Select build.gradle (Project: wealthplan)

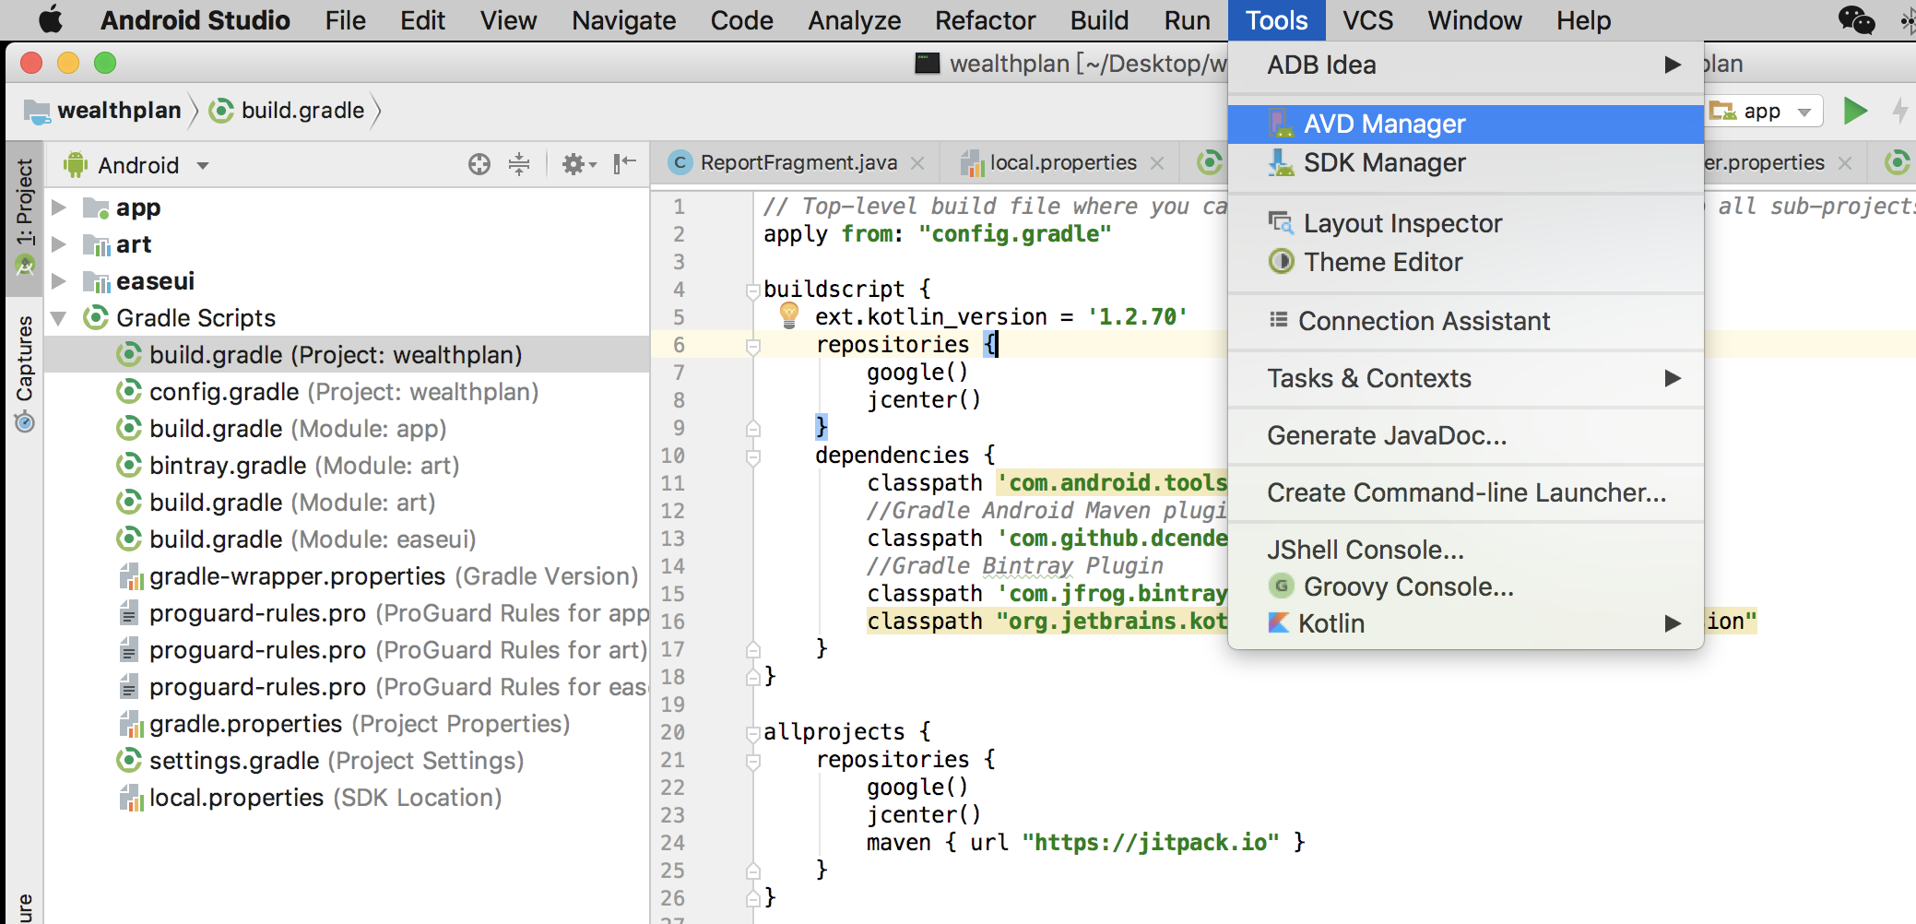pyautogui.click(x=347, y=354)
